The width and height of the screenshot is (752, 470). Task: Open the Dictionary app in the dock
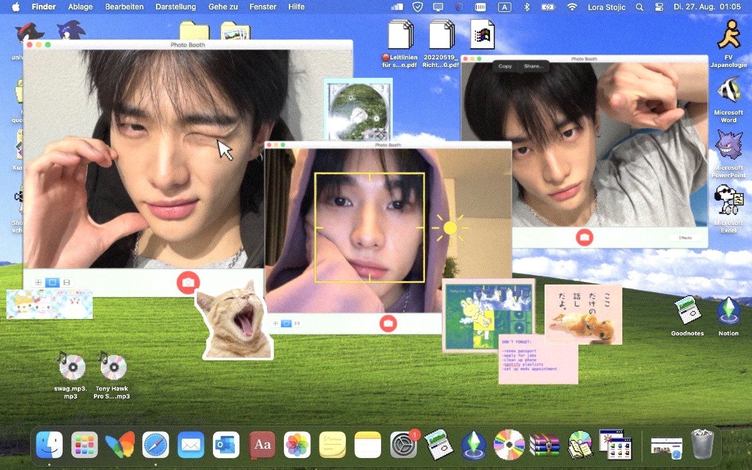click(262, 446)
